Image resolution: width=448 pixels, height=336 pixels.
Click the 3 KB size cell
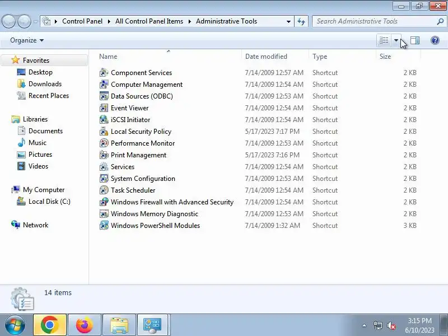click(410, 226)
